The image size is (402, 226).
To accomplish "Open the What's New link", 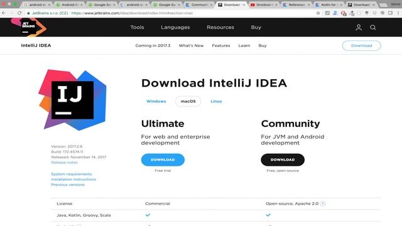I will click(x=191, y=46).
